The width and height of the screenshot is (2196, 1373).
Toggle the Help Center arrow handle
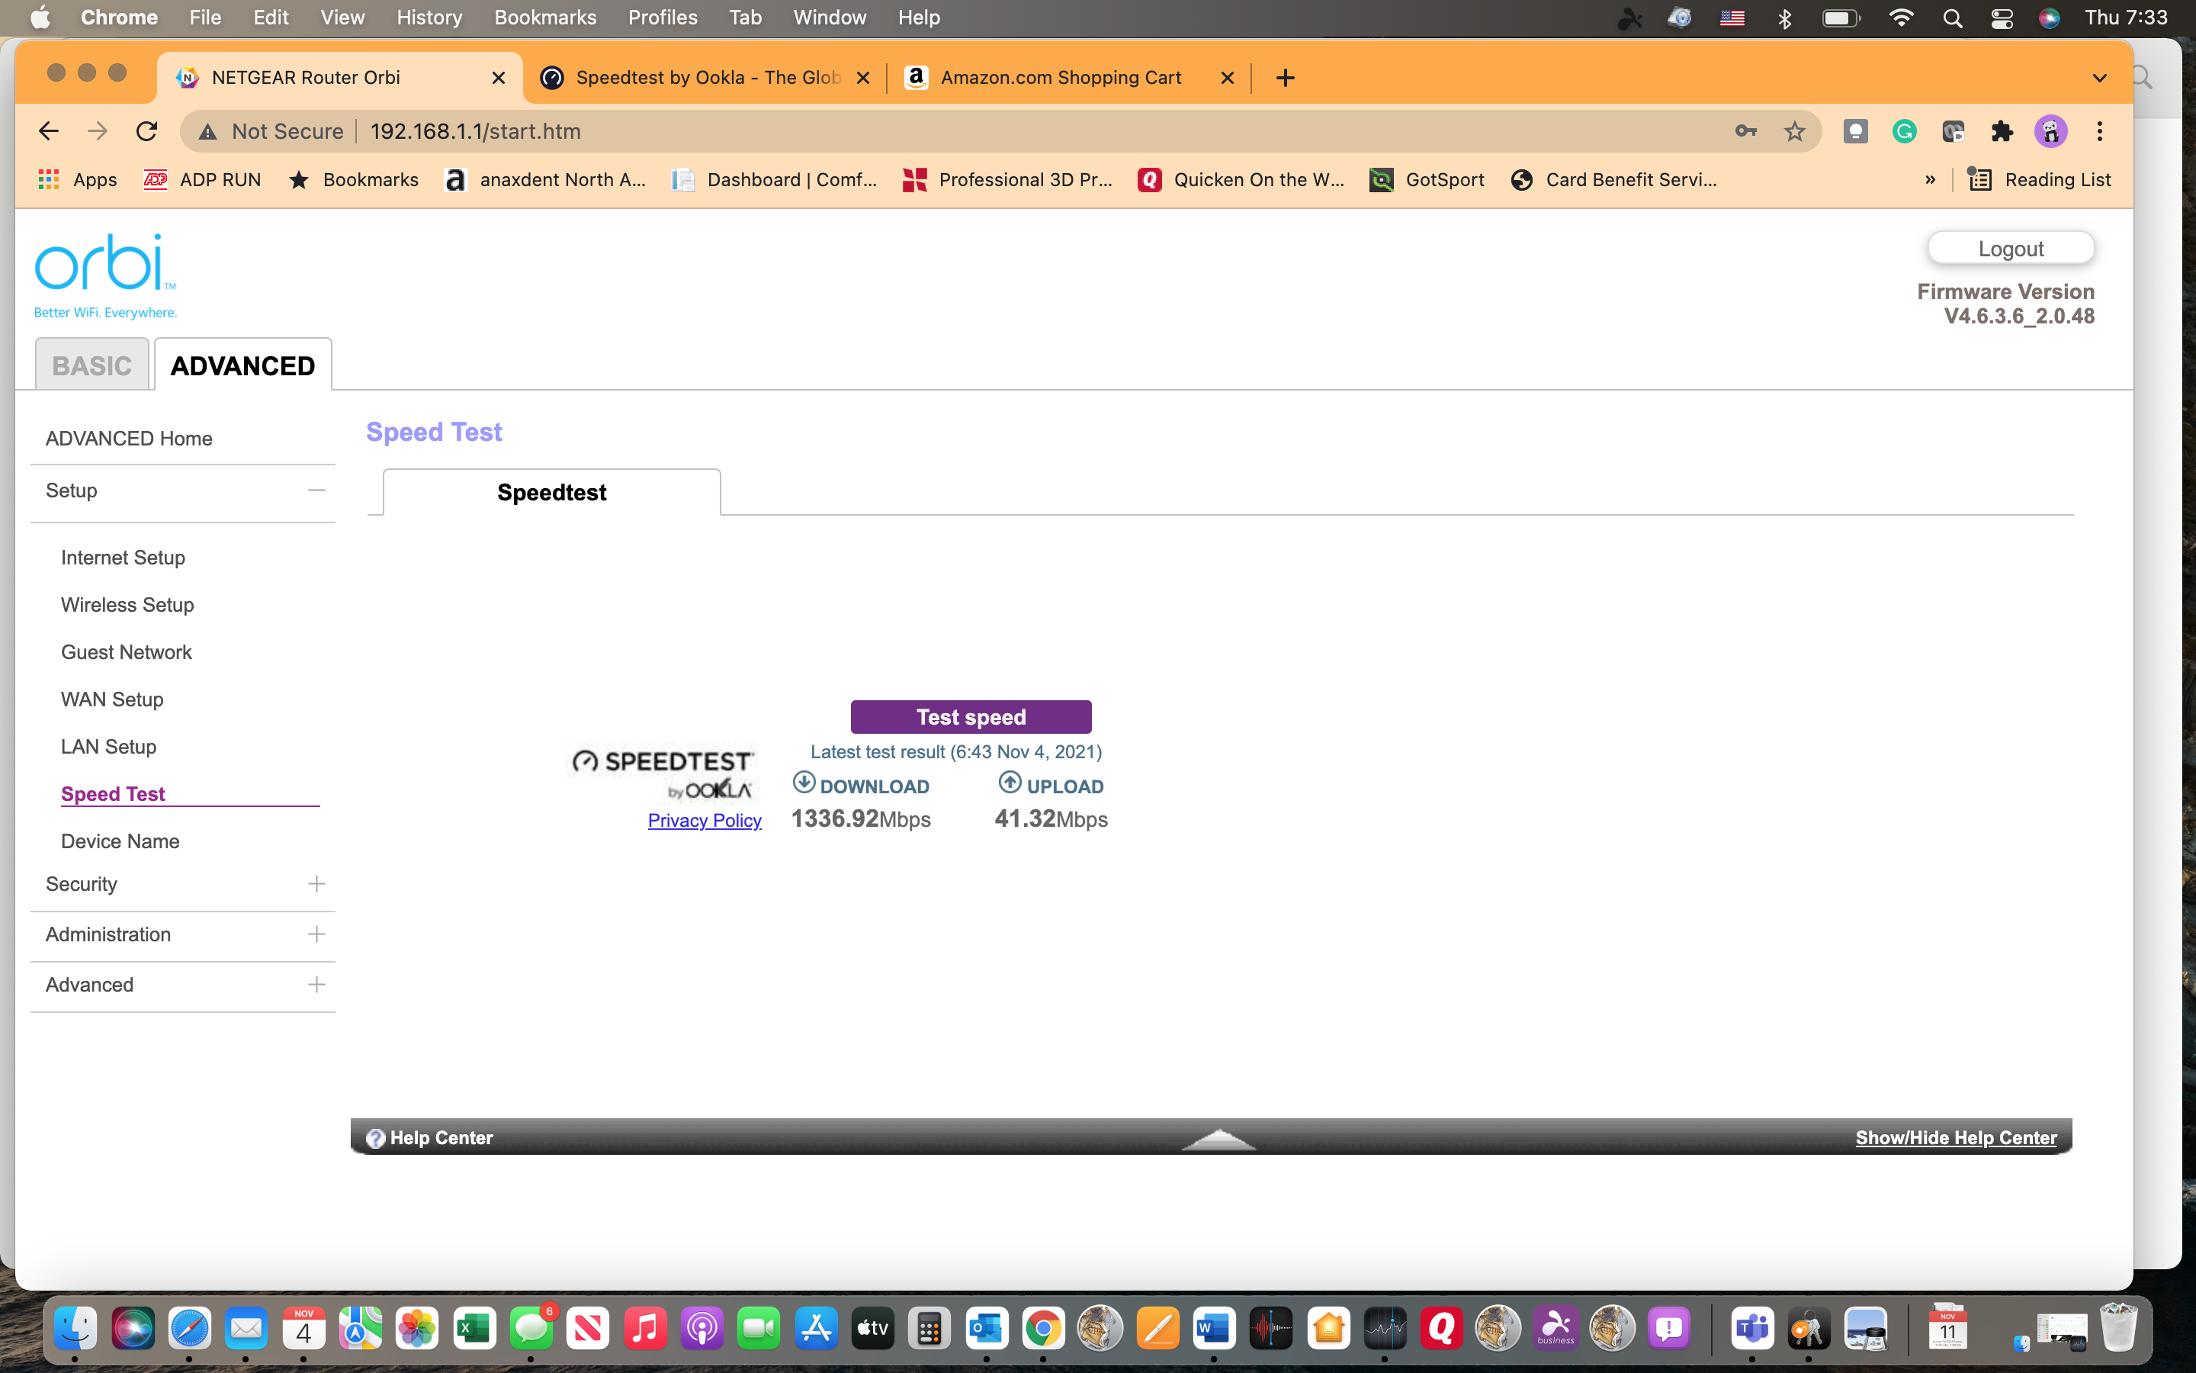click(x=1218, y=1139)
